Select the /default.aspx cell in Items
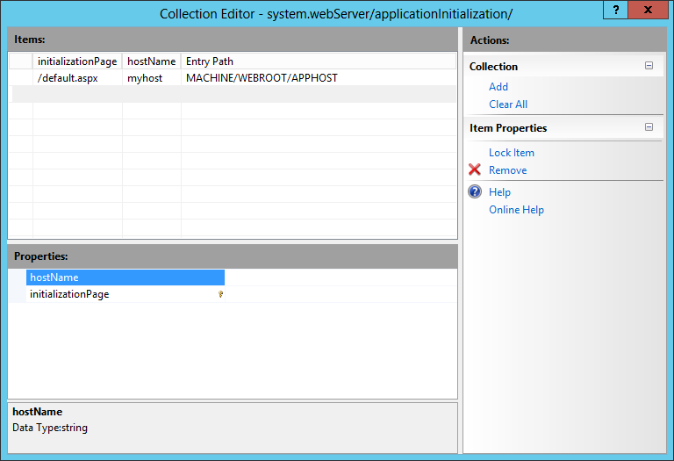The height and width of the screenshot is (461, 674). [x=66, y=78]
